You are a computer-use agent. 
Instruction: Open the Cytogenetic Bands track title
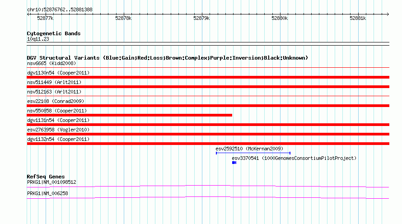[54, 33]
